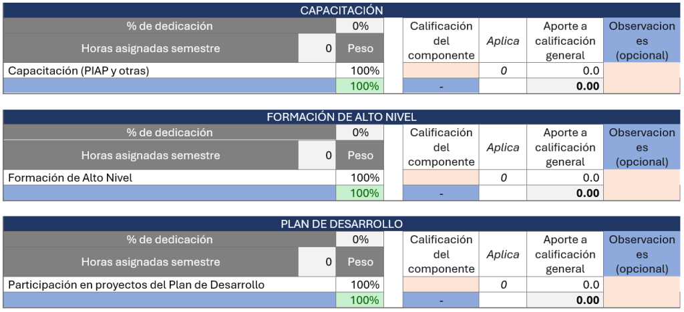Select the Plan de Desarrollo grade input cell

point(441,285)
